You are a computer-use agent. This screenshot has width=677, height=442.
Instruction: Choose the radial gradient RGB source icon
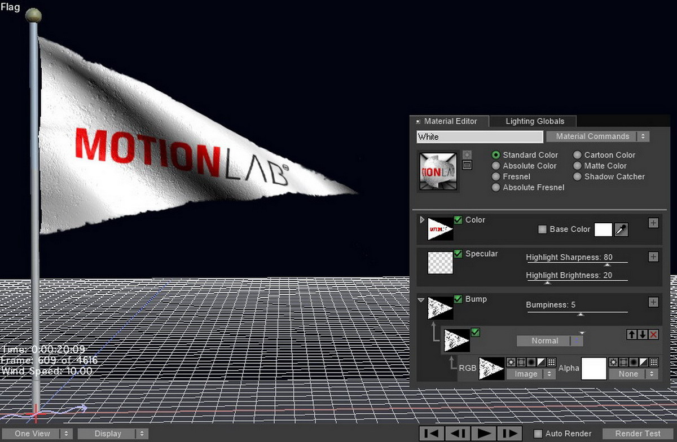(x=531, y=362)
